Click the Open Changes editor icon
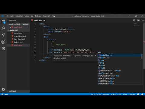The width and height of the screenshot is (145, 109). coord(134,21)
